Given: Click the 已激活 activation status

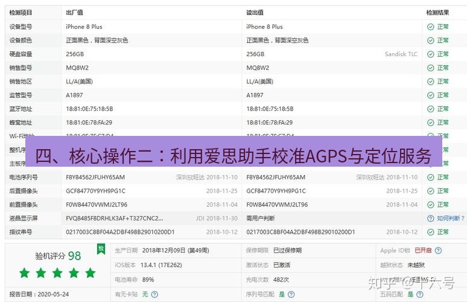Looking at the screenshot, I should (282, 265).
